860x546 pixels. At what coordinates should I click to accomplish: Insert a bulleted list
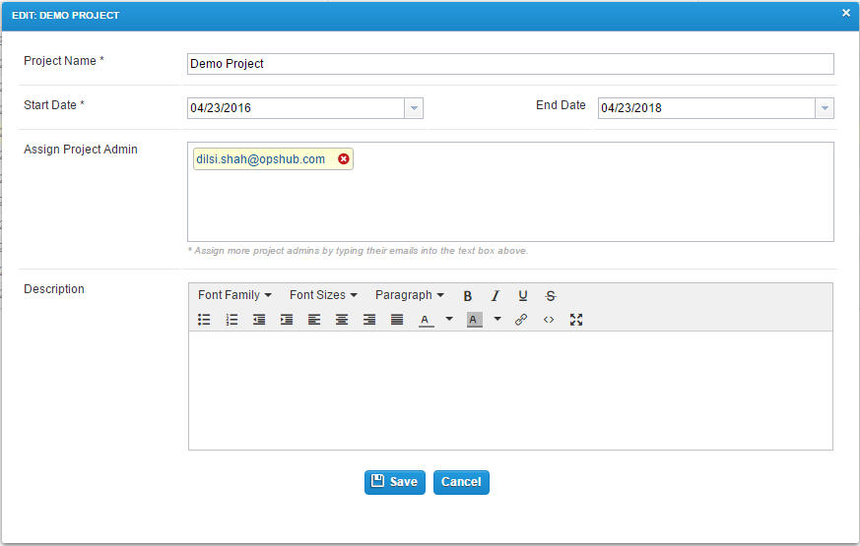[204, 320]
